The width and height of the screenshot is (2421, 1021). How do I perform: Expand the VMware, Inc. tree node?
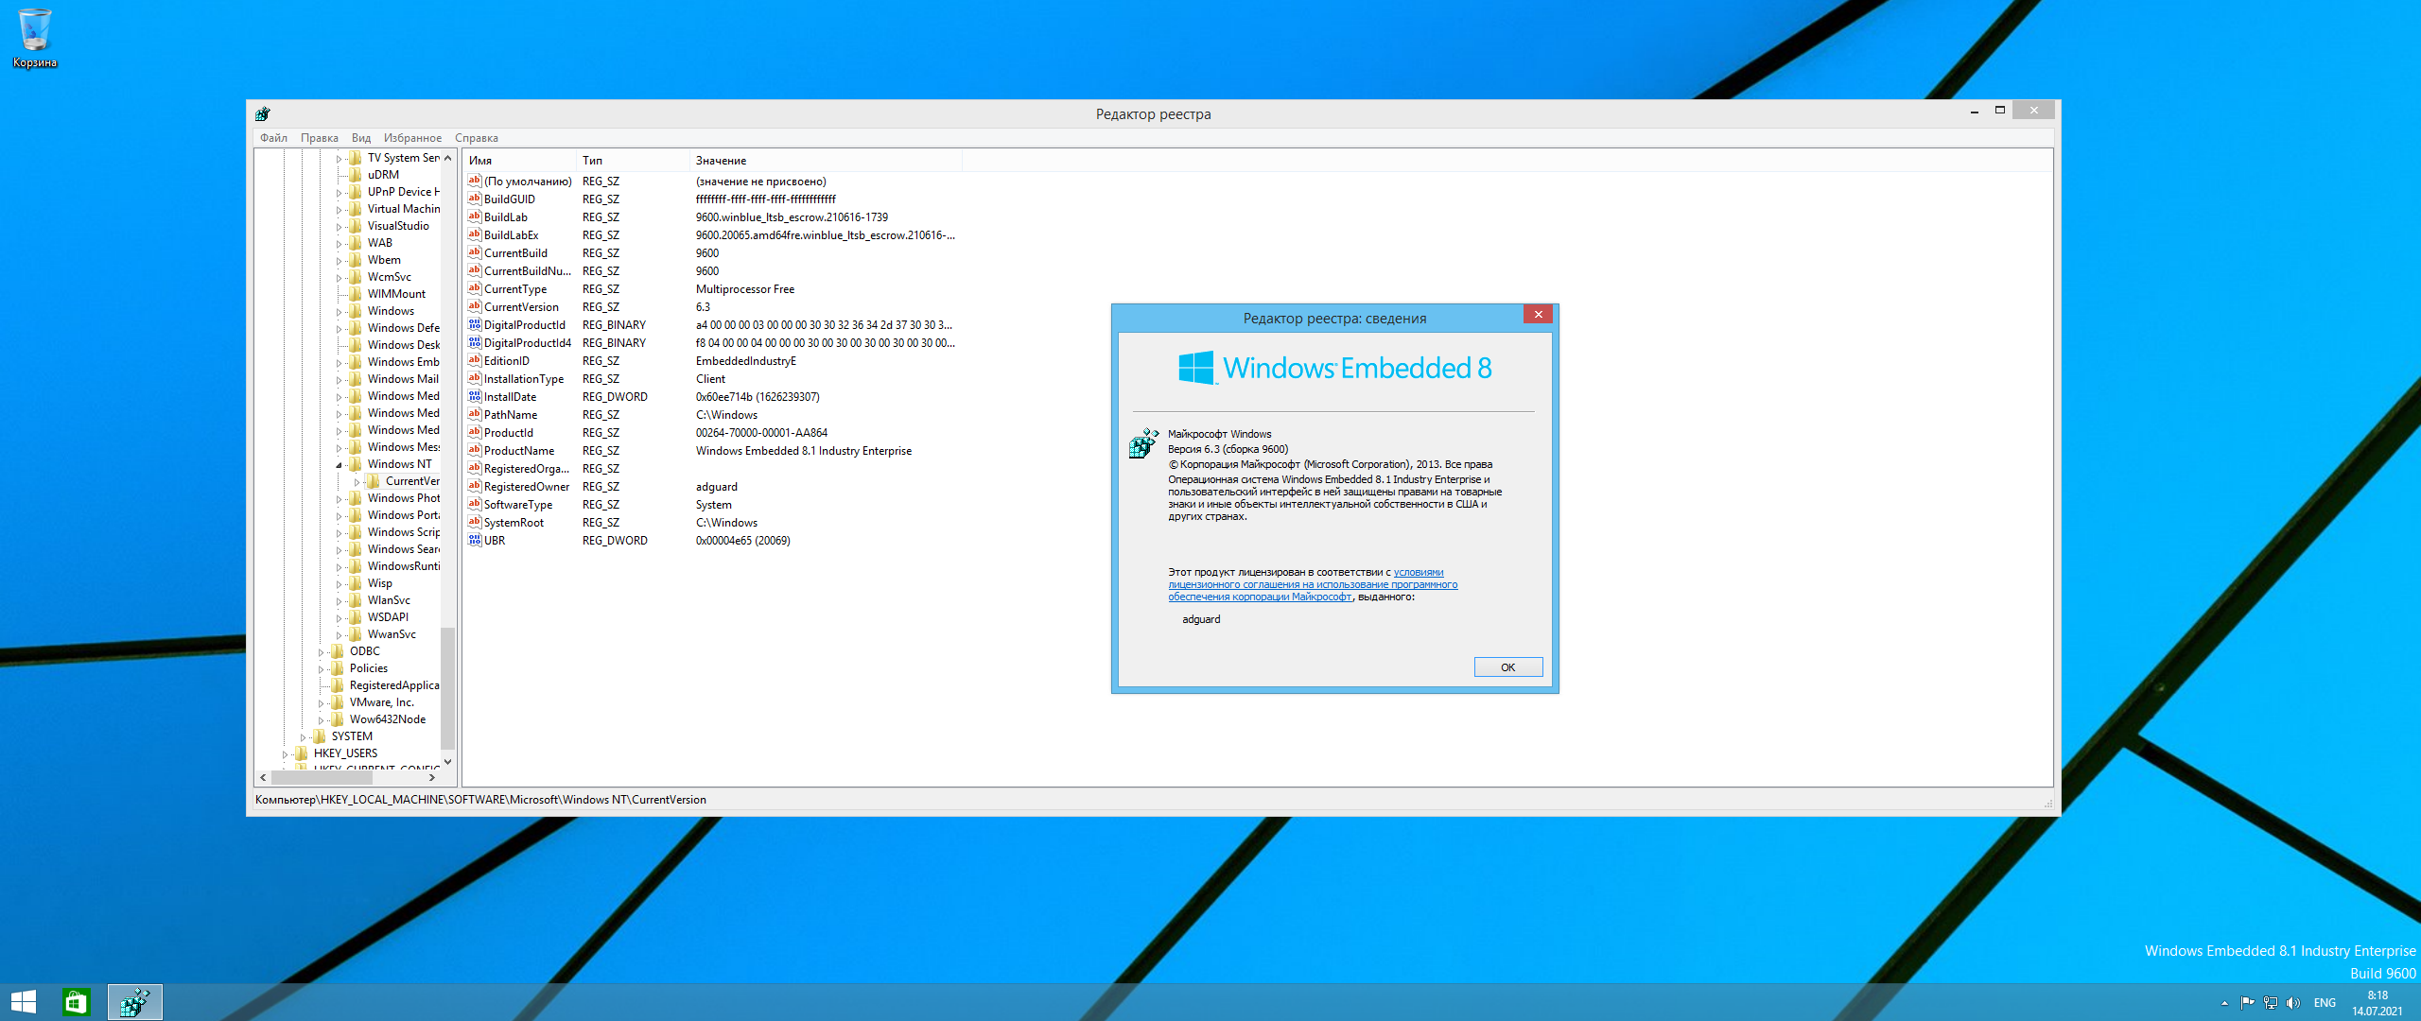coord(321,703)
